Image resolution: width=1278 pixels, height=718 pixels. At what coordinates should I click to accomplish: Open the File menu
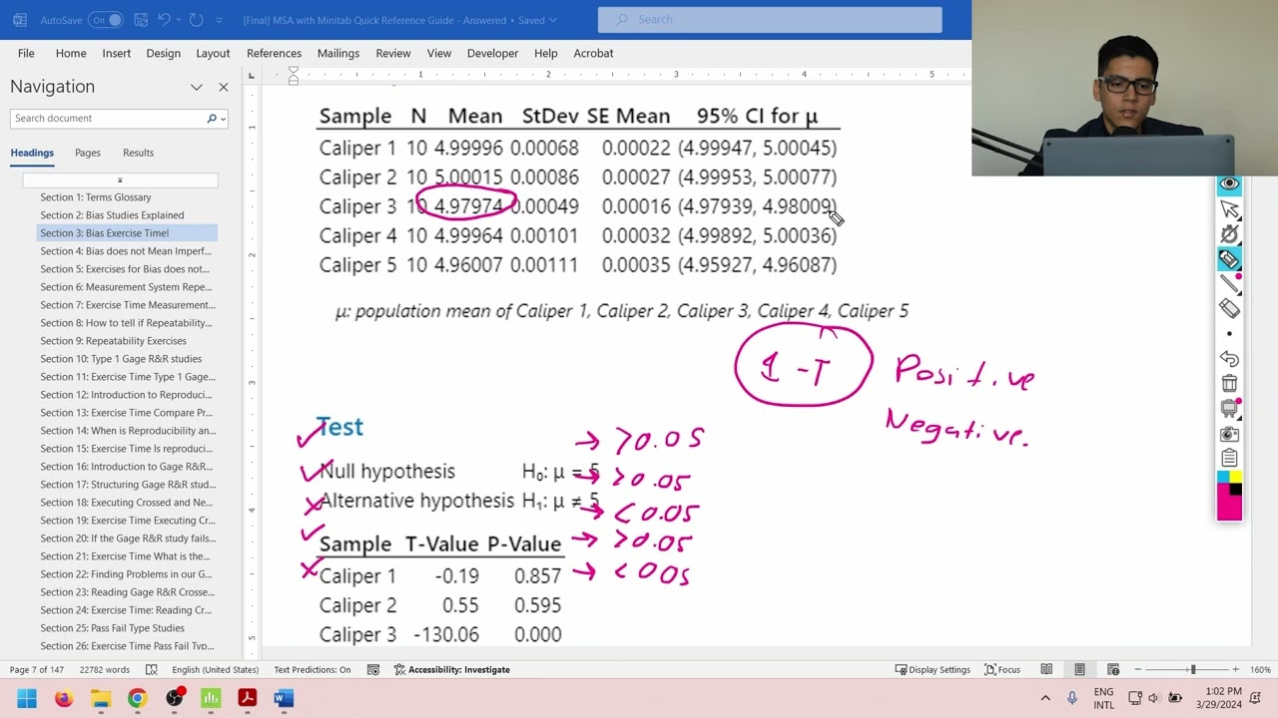26,53
